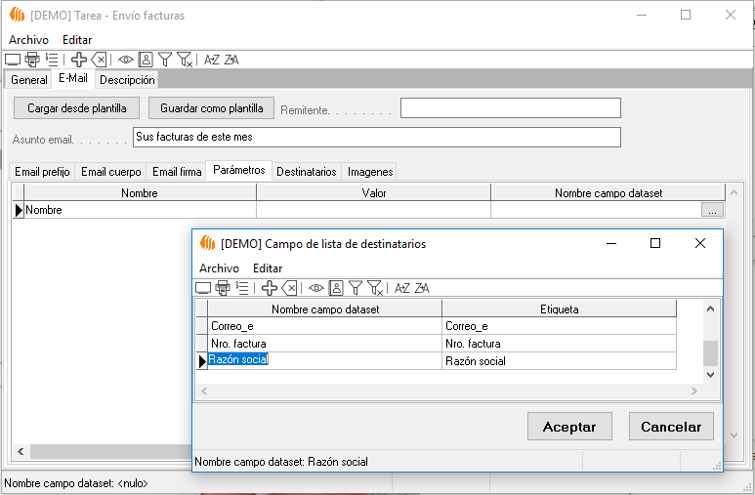Click sort ascending A-Z icon in the main window toolbar
This screenshot has width=755, height=495.
pyautogui.click(x=211, y=60)
